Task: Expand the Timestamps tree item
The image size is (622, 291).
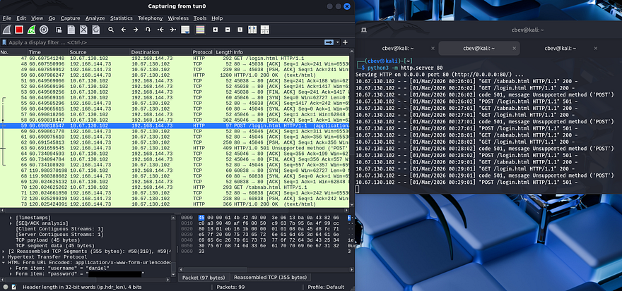Action: [11, 219]
